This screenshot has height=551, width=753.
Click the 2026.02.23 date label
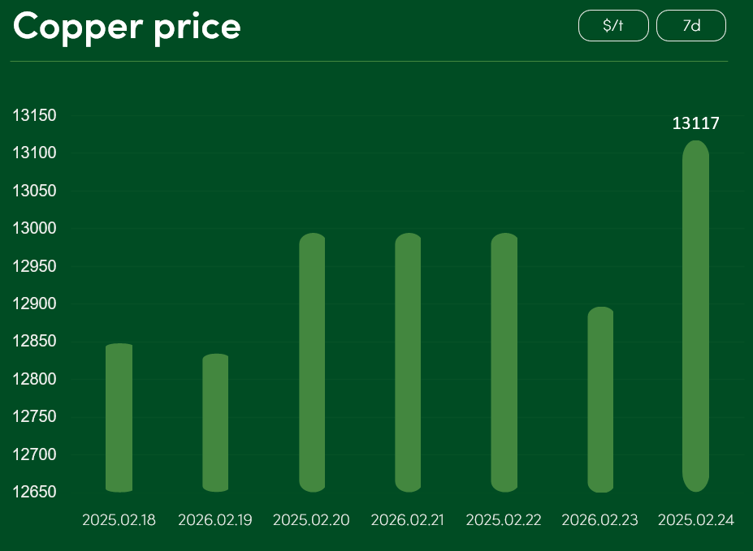coord(599,520)
